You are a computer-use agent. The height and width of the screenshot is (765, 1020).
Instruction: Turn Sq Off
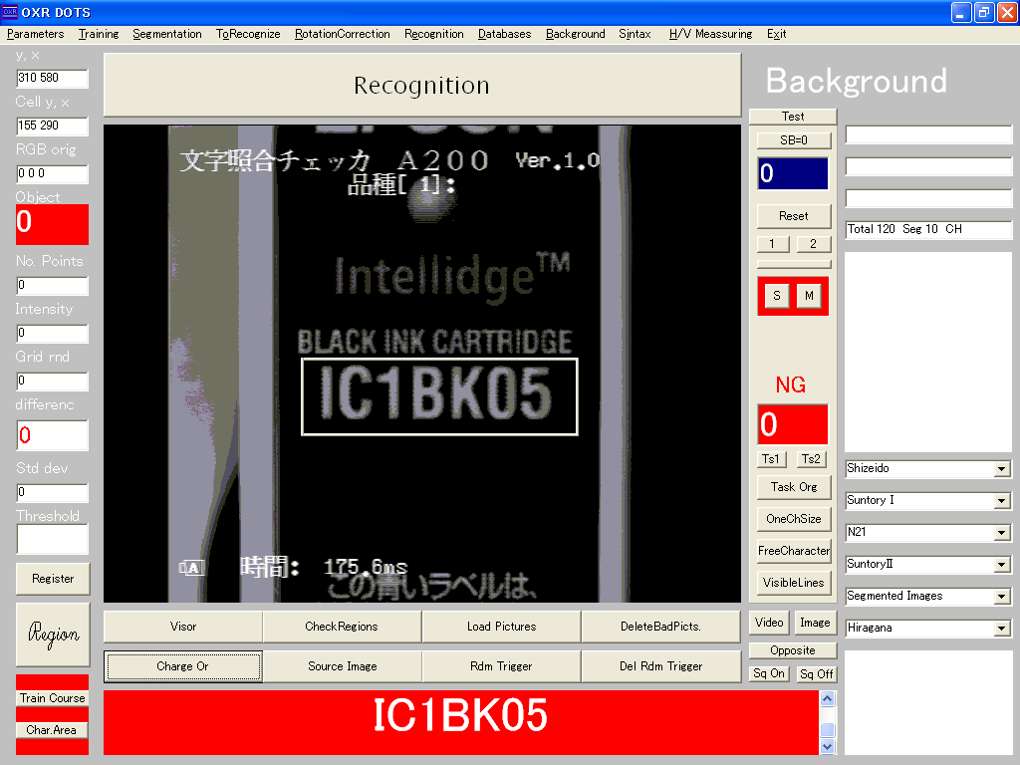(817, 674)
